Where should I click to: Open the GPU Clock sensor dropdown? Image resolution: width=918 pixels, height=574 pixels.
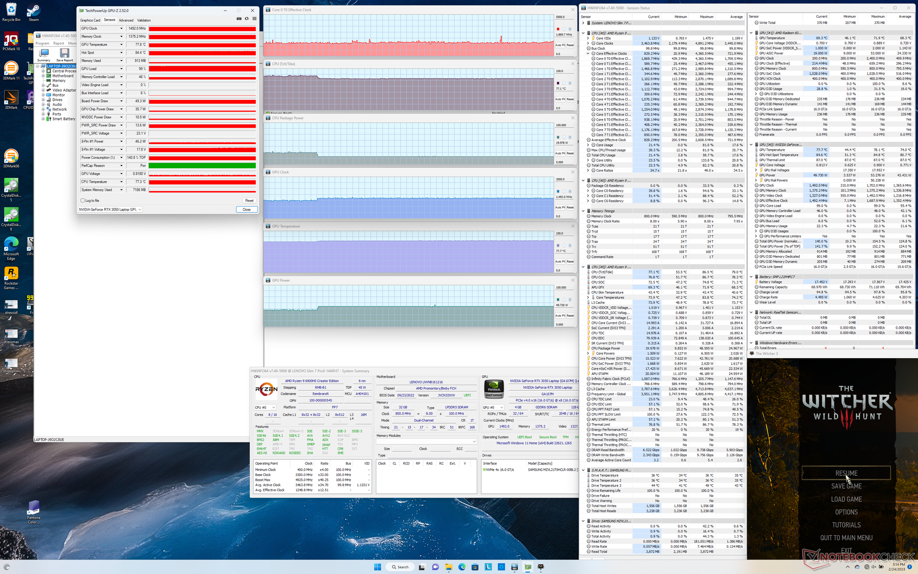pyautogui.click(x=121, y=28)
